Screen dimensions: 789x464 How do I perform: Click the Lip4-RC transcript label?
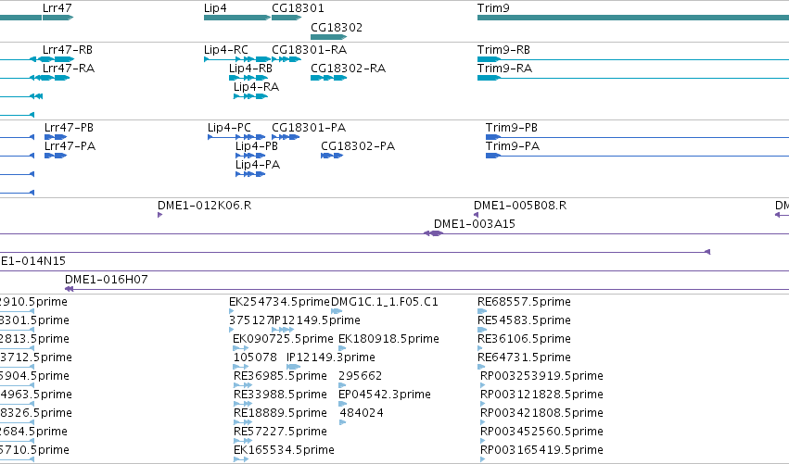tap(226, 50)
